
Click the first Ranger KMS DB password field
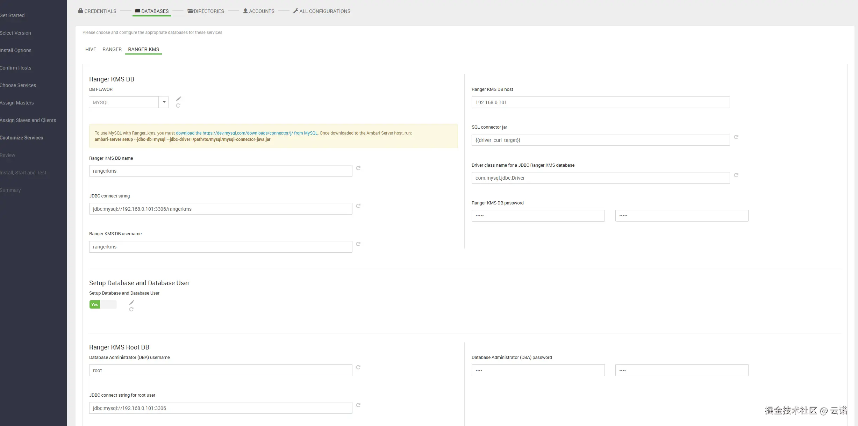(x=538, y=216)
